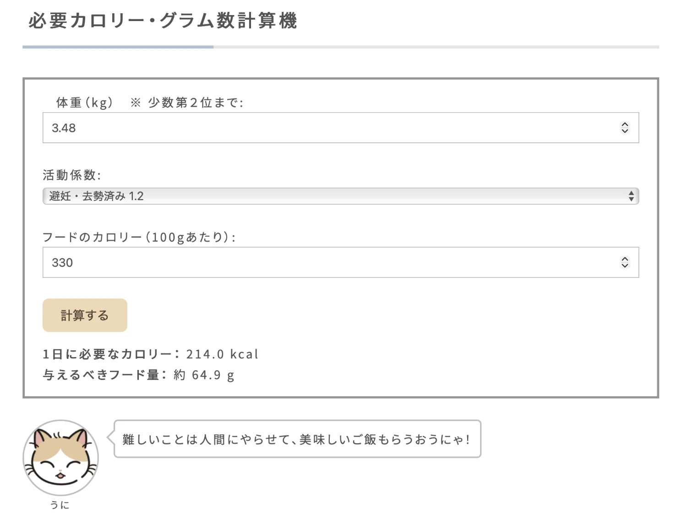Increment food calories with the up arrow
The height and width of the screenshot is (515, 687).
click(x=625, y=259)
